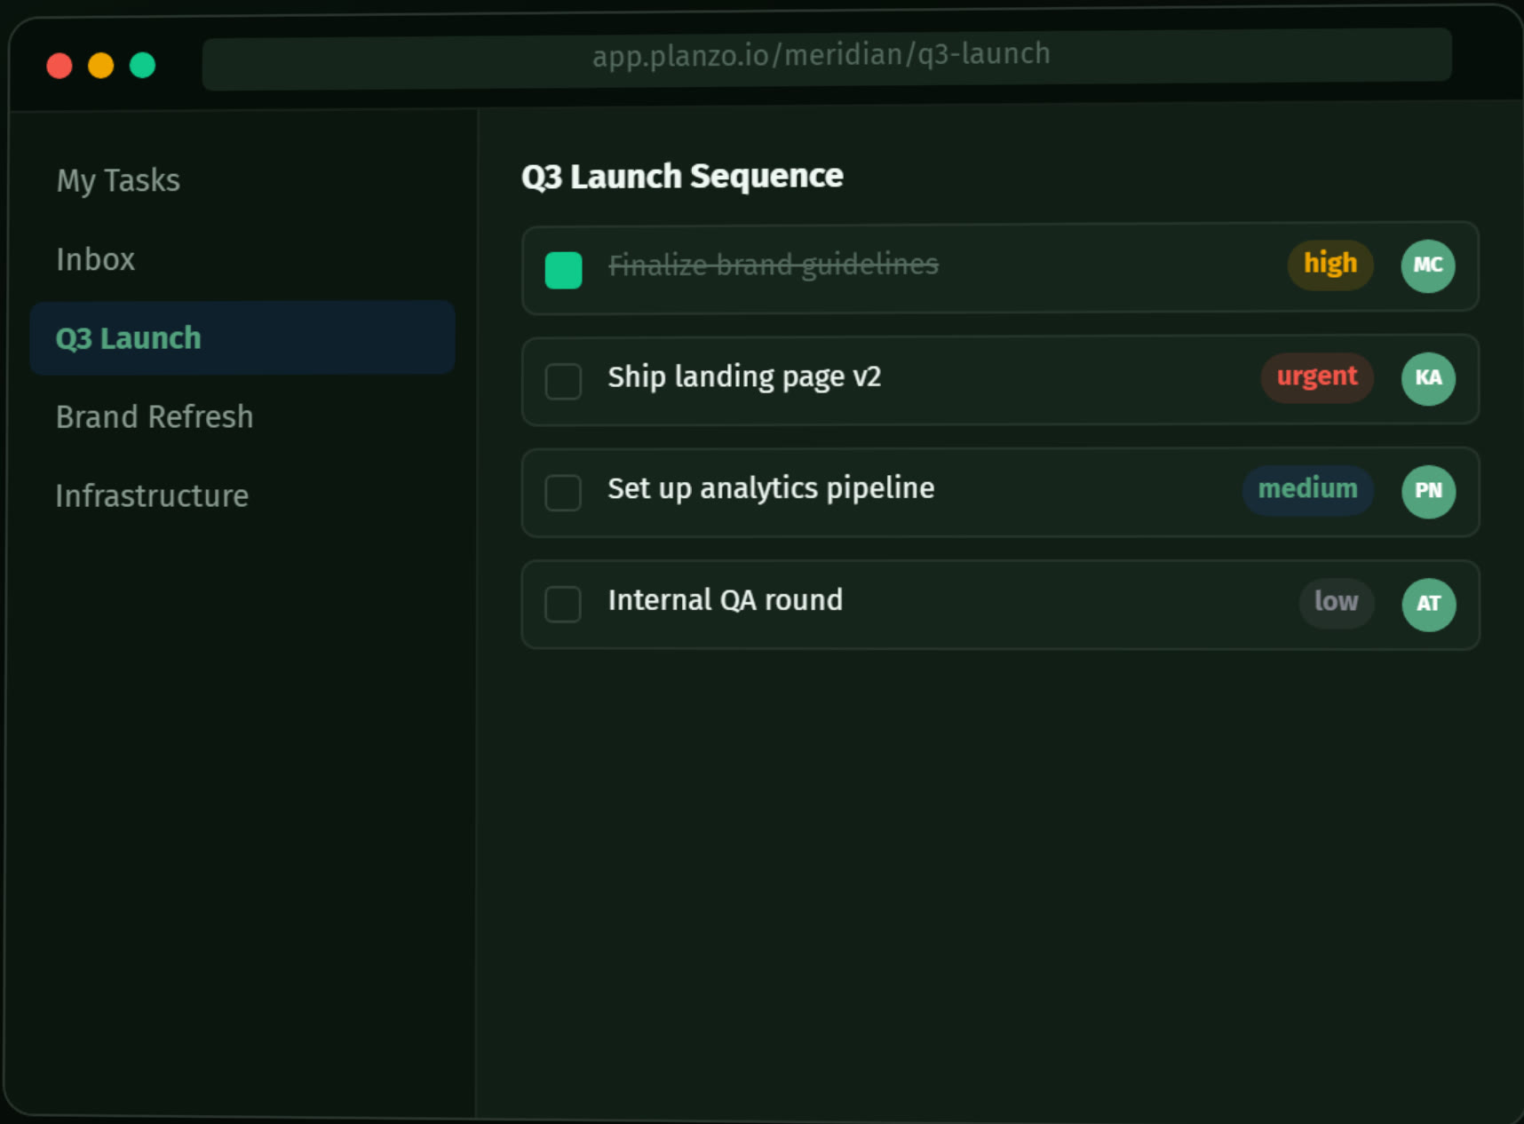Viewport: 1524px width, 1124px height.
Task: Check off Ship landing page v2
Action: pyautogui.click(x=563, y=381)
